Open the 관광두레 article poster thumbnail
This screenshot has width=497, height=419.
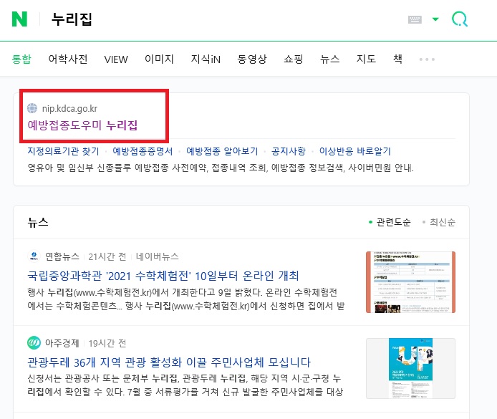pyautogui.click(x=410, y=368)
